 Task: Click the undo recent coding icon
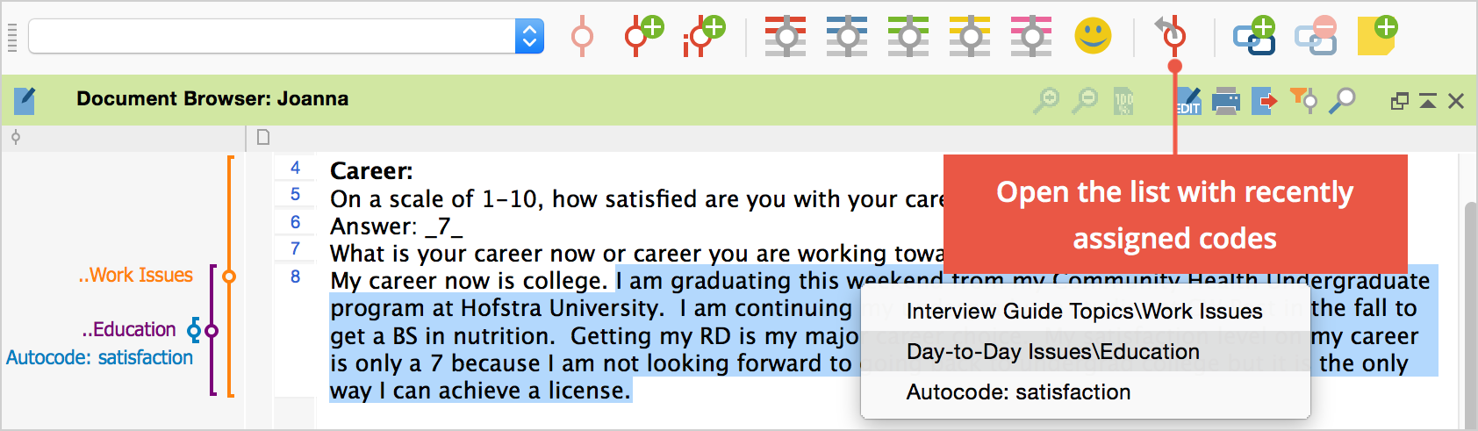1171,33
